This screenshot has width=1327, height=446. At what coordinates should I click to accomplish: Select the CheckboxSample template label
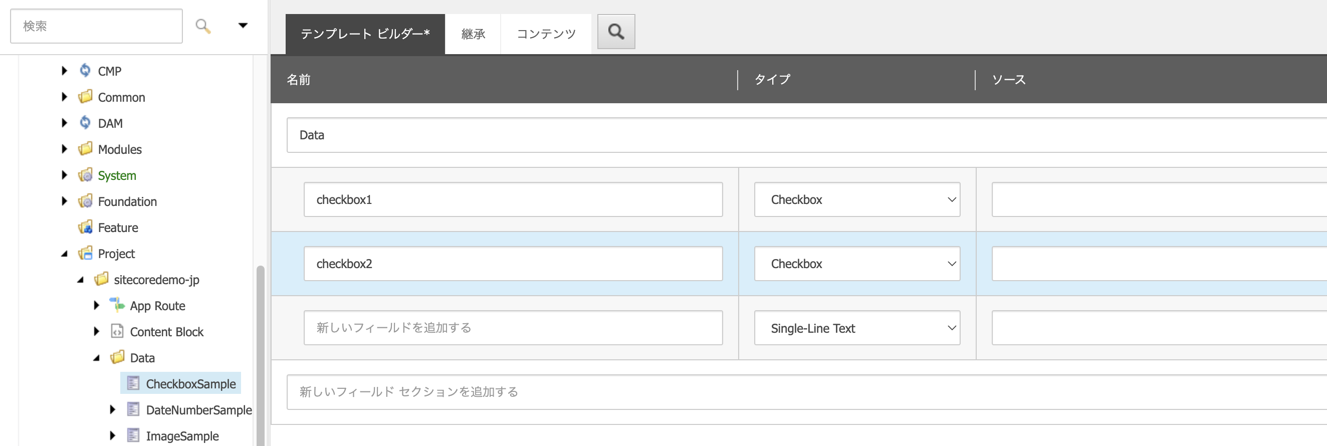190,384
